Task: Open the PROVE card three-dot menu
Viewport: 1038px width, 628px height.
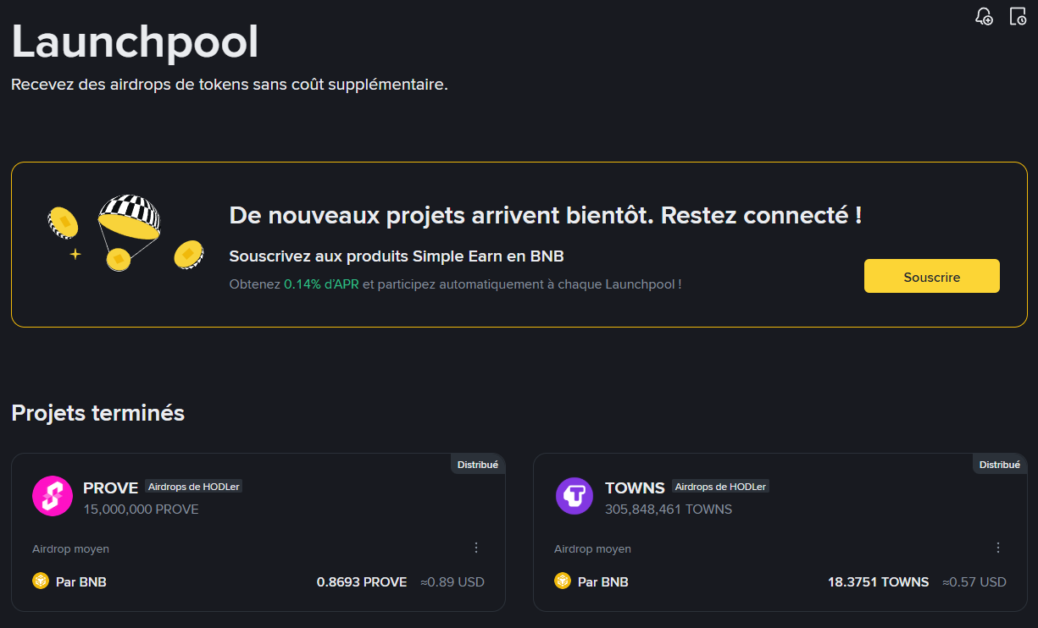Action: pos(476,548)
